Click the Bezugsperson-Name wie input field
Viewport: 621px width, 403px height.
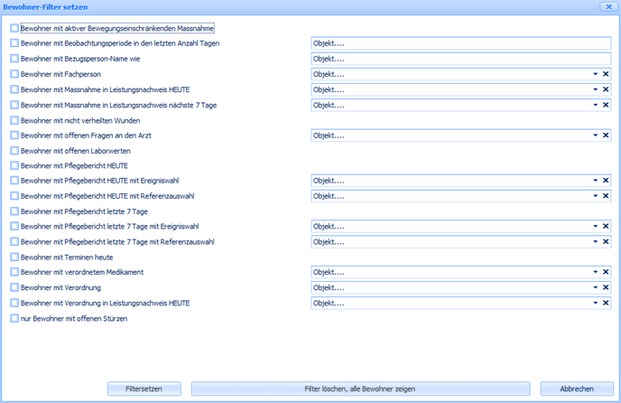[460, 59]
